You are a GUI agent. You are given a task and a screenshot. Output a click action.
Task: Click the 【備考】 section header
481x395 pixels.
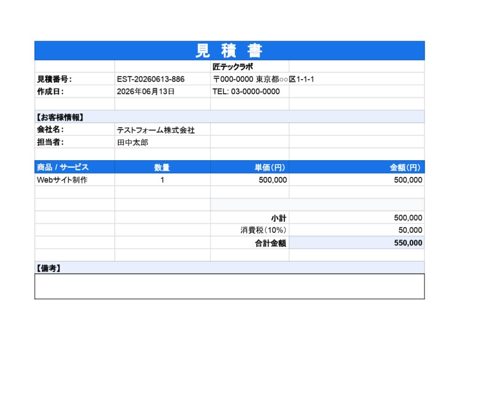coord(229,267)
